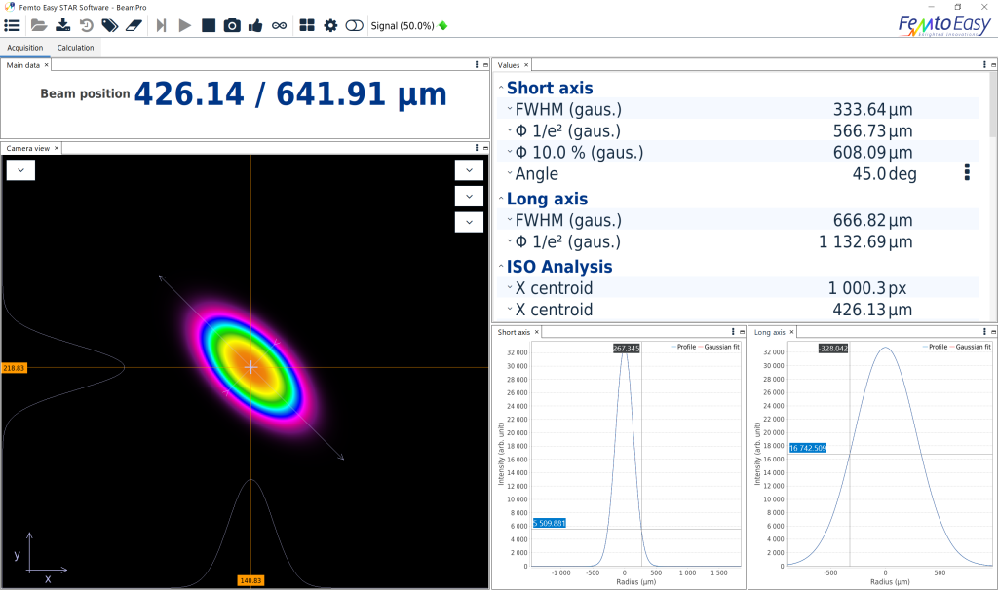The width and height of the screenshot is (998, 590).
Task: Open the top-left dropdown in Camera view
Action: click(20, 170)
